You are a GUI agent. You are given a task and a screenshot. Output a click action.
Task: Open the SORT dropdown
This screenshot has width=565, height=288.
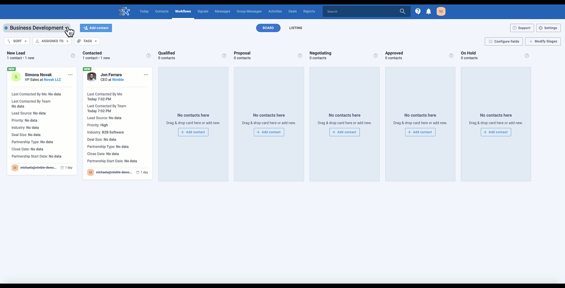(x=16, y=41)
